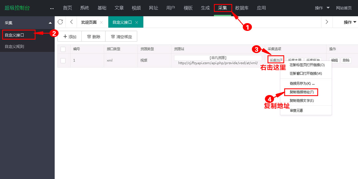Click the 删除 trash toolbar button

93,37
